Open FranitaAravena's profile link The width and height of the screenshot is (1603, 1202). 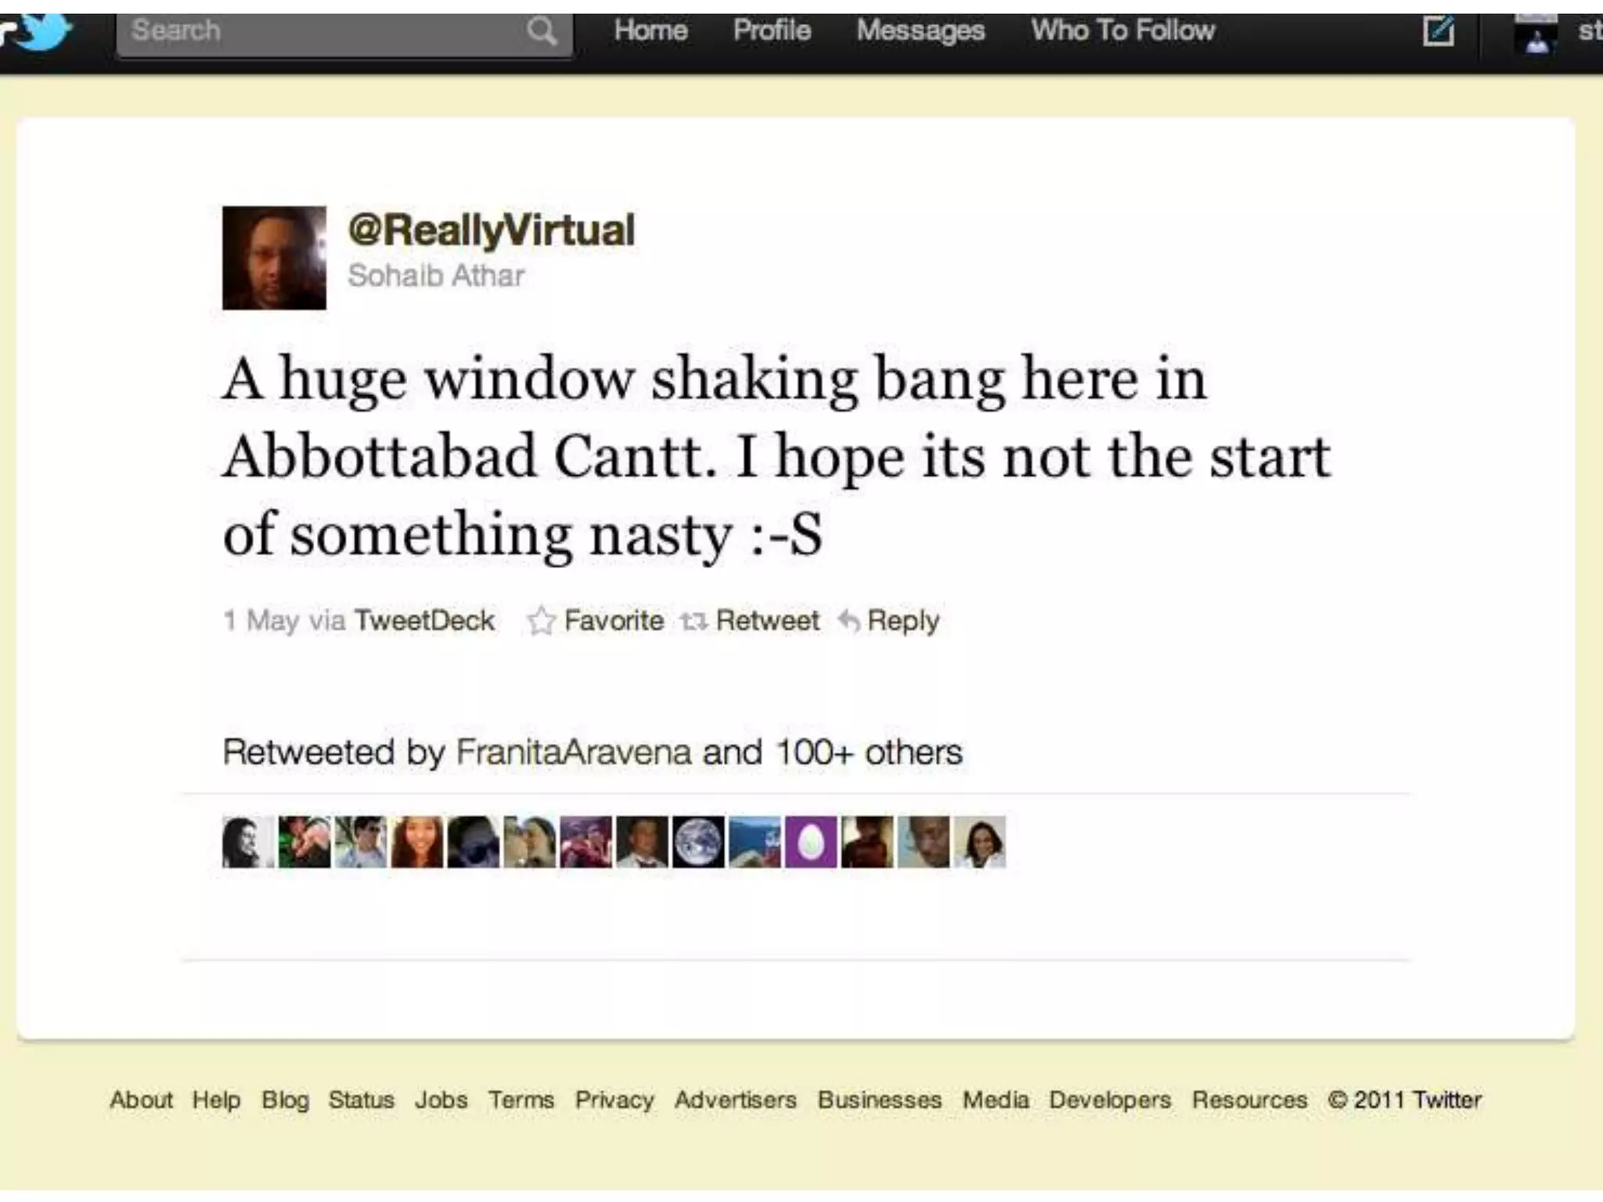click(x=574, y=752)
